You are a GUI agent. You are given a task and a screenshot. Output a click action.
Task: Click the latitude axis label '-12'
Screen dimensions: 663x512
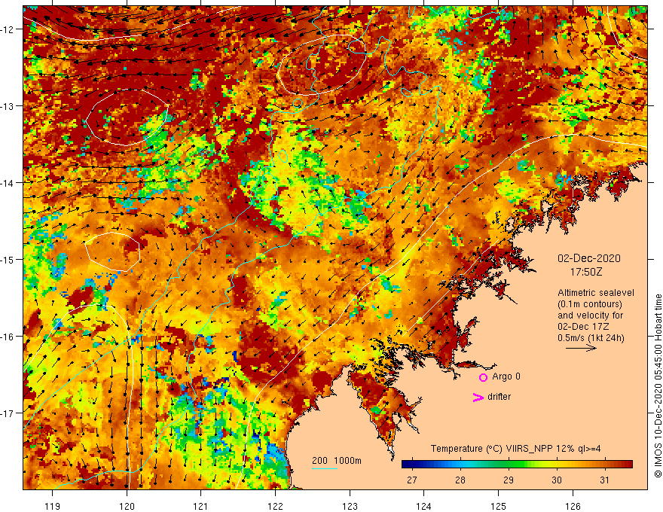[x=8, y=29]
